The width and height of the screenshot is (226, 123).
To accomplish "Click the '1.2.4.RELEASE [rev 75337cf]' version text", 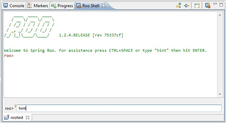I will click(91, 35).
